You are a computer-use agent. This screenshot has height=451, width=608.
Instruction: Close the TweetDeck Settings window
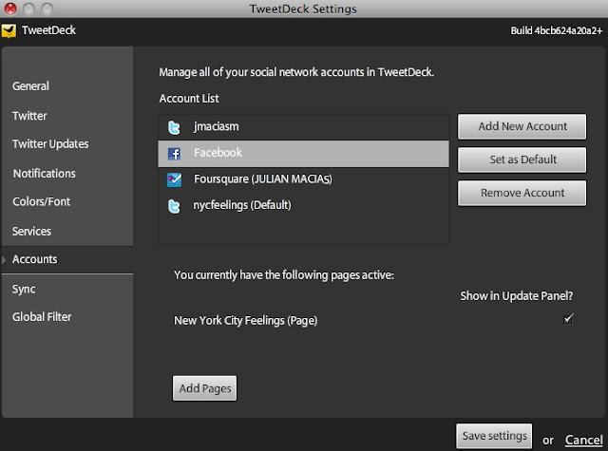point(10,9)
